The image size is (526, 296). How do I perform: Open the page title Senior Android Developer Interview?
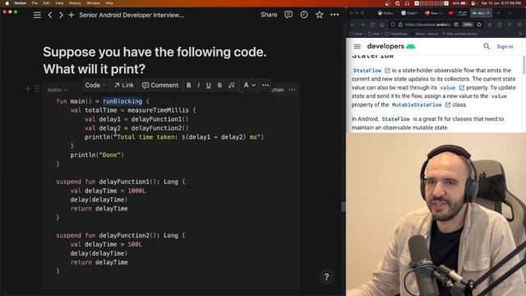[131, 15]
